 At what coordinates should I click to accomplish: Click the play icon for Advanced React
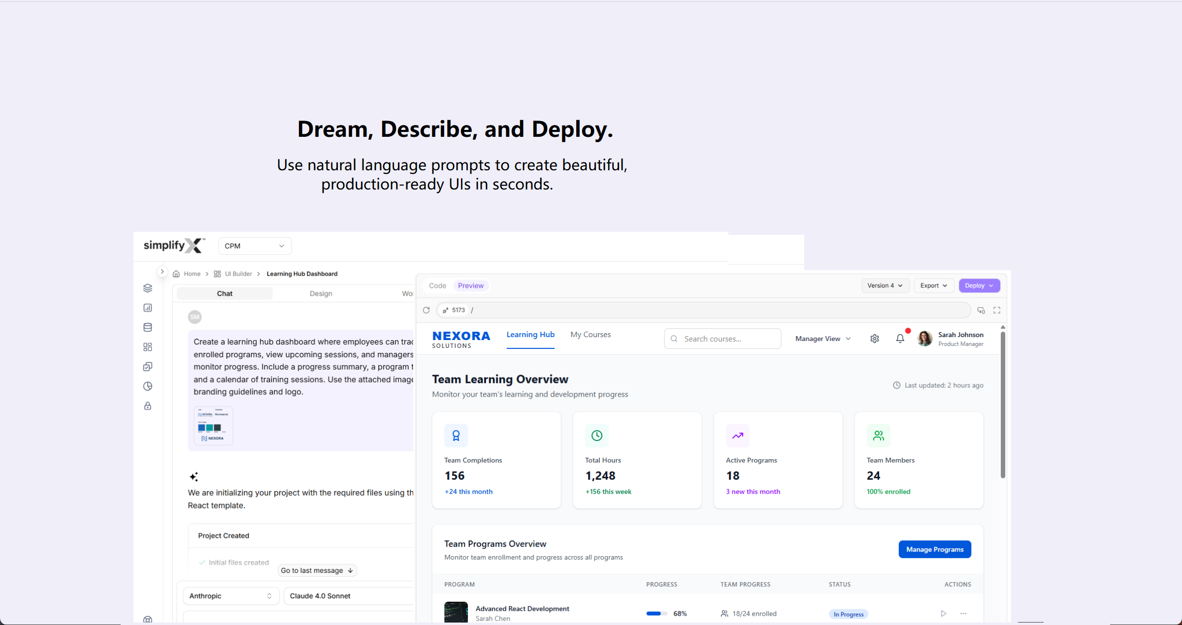(x=943, y=614)
